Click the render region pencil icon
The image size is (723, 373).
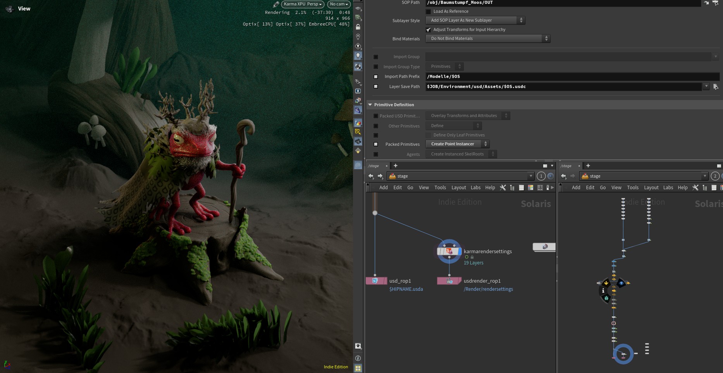[x=276, y=4]
